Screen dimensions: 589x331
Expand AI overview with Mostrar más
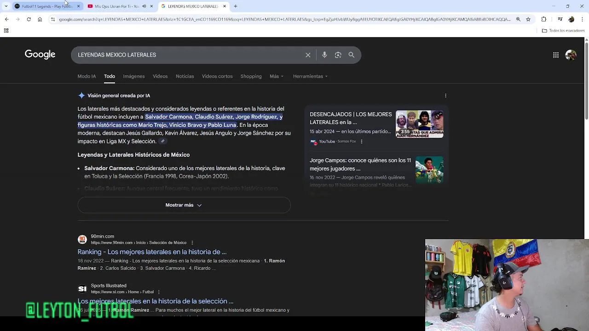(184, 205)
